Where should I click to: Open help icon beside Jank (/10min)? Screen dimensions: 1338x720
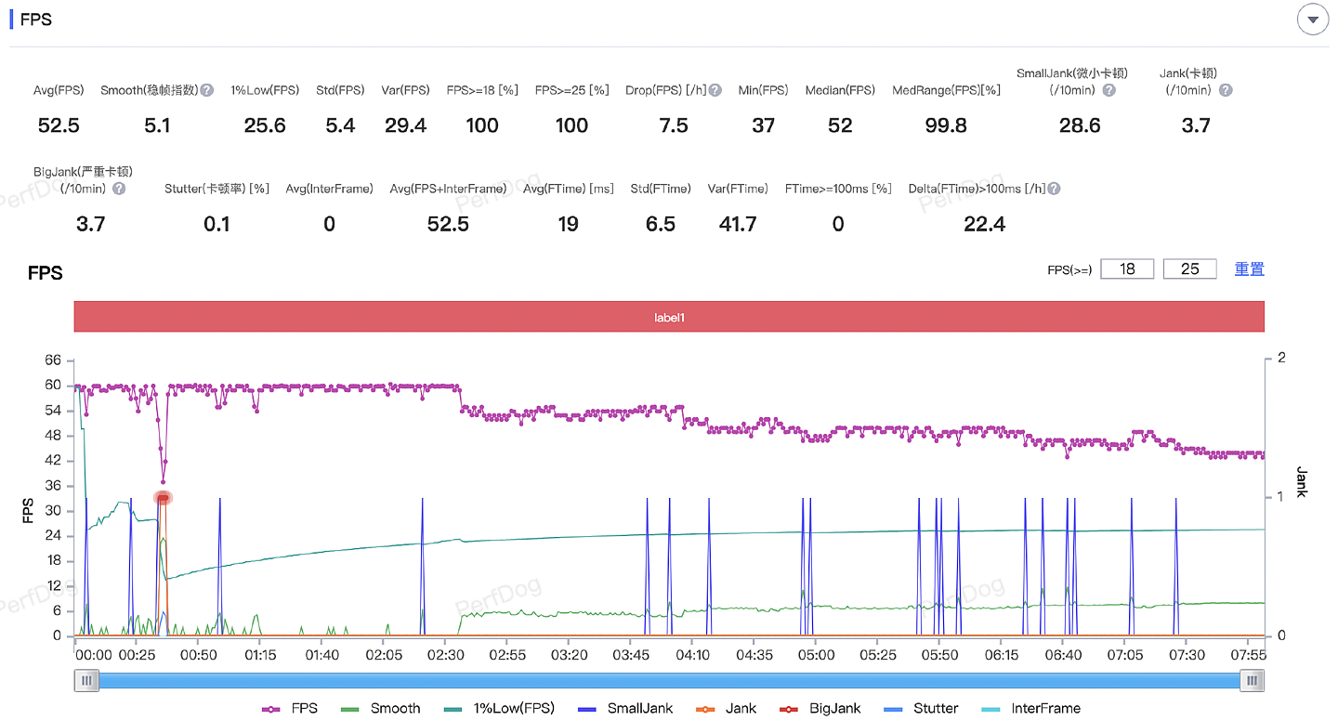[1226, 90]
